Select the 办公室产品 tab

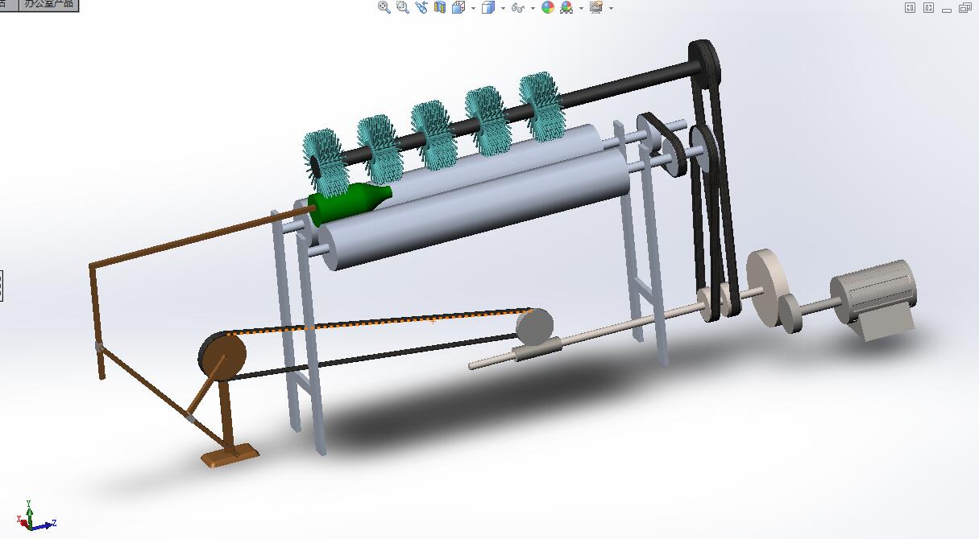point(48,4)
